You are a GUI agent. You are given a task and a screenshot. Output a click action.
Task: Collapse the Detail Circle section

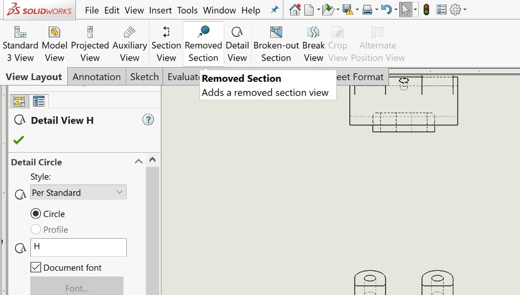click(138, 162)
